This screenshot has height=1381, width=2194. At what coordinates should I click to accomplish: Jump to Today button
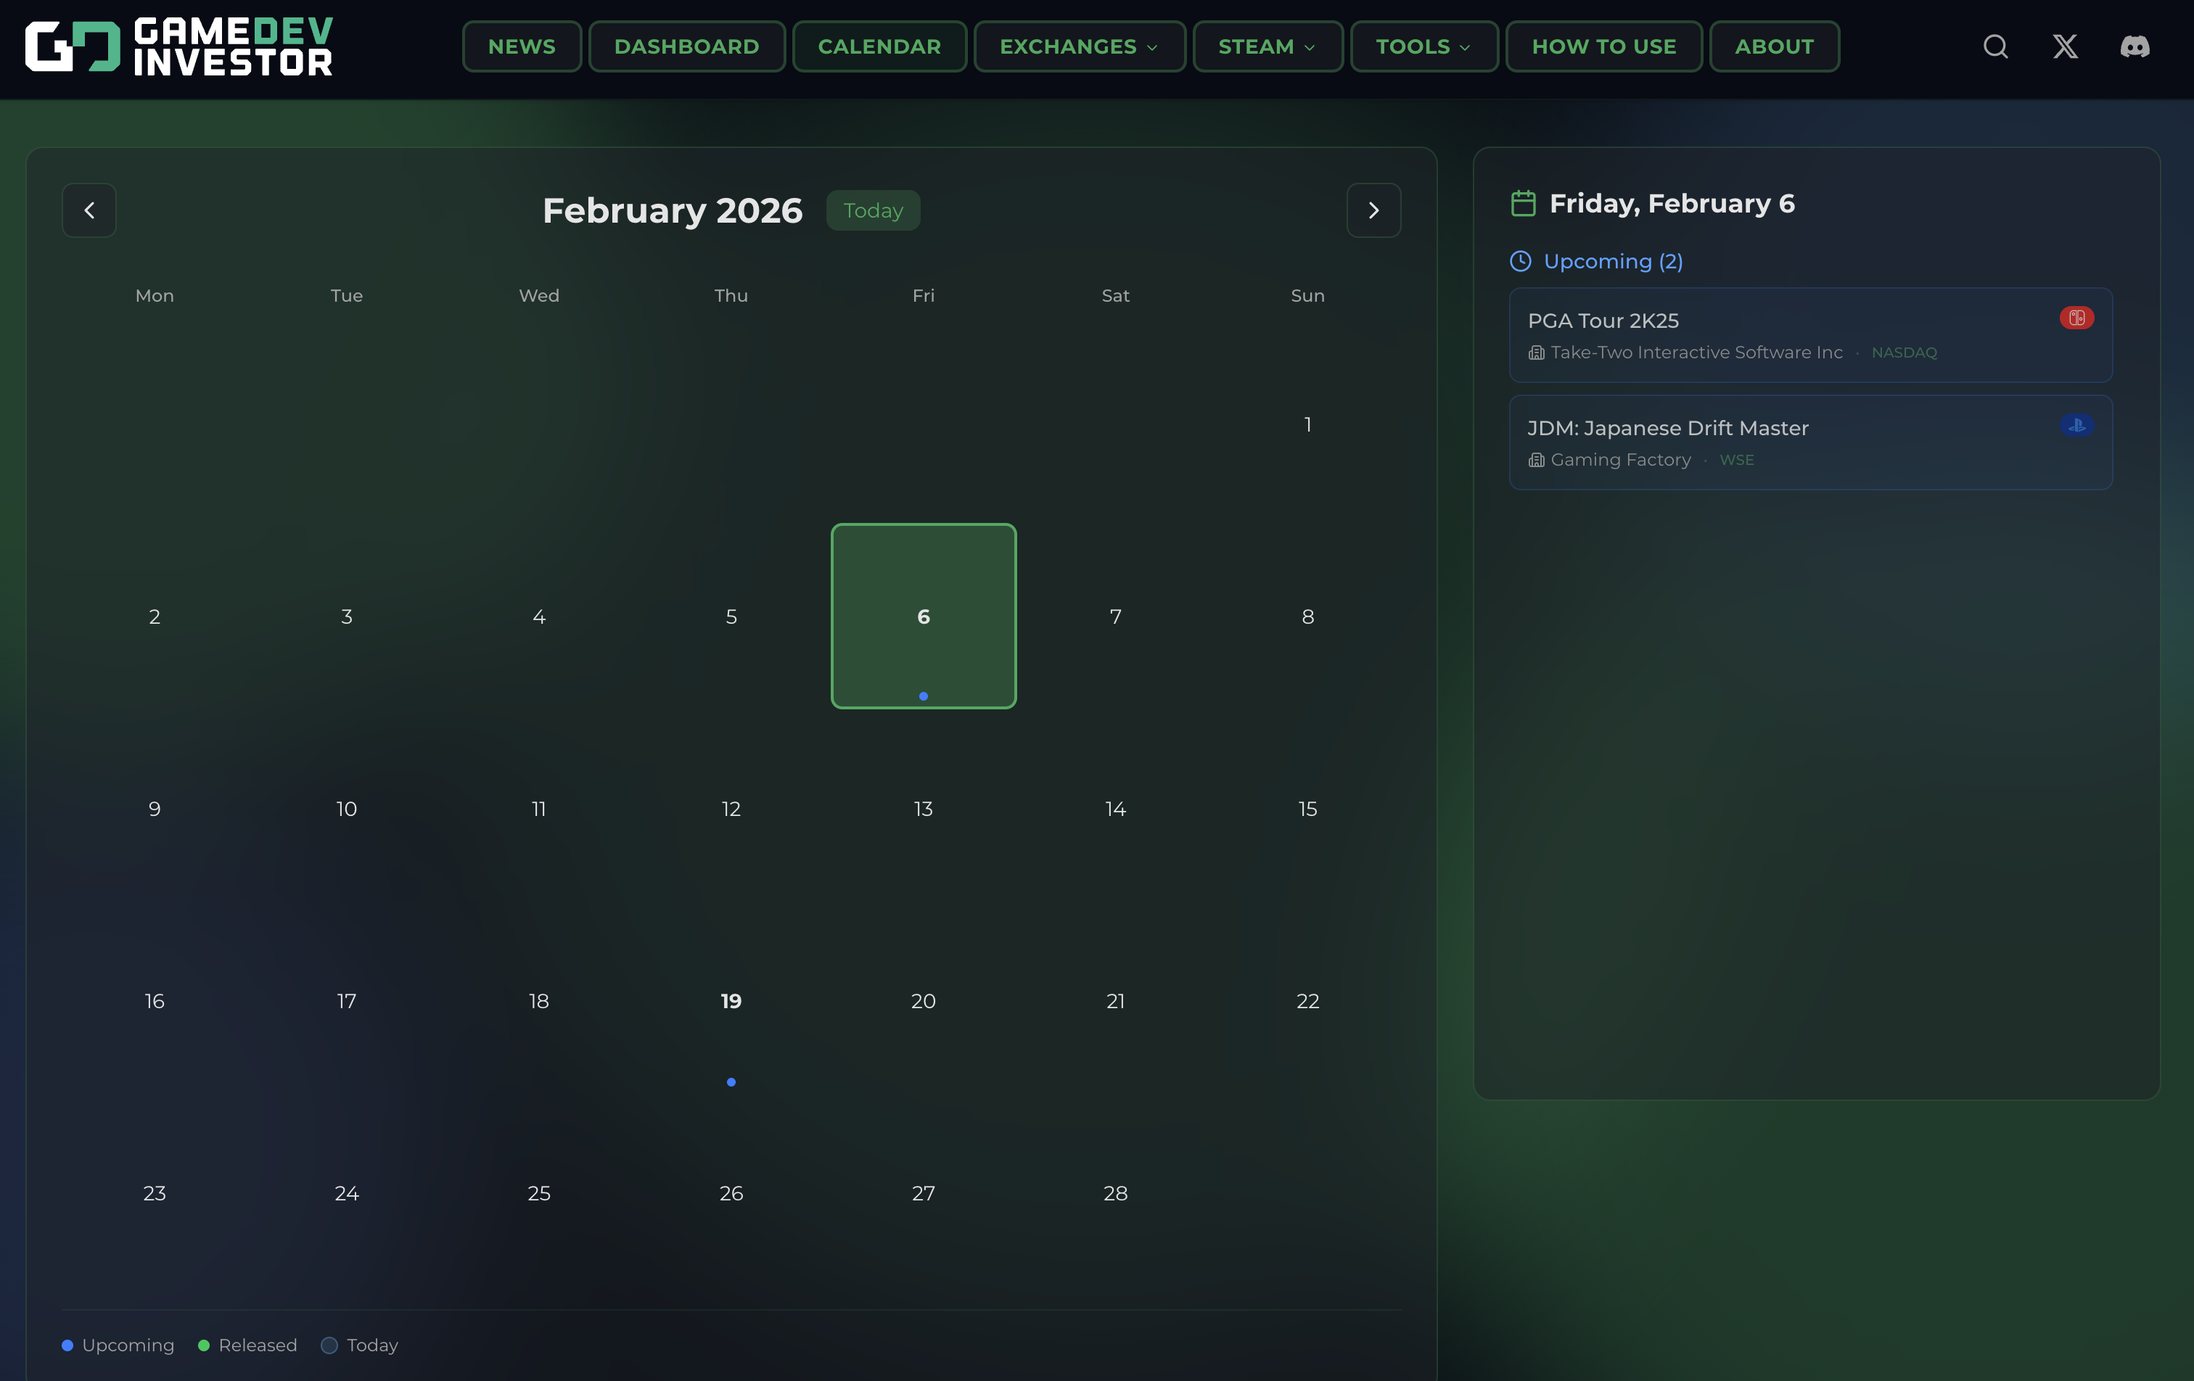point(872,210)
